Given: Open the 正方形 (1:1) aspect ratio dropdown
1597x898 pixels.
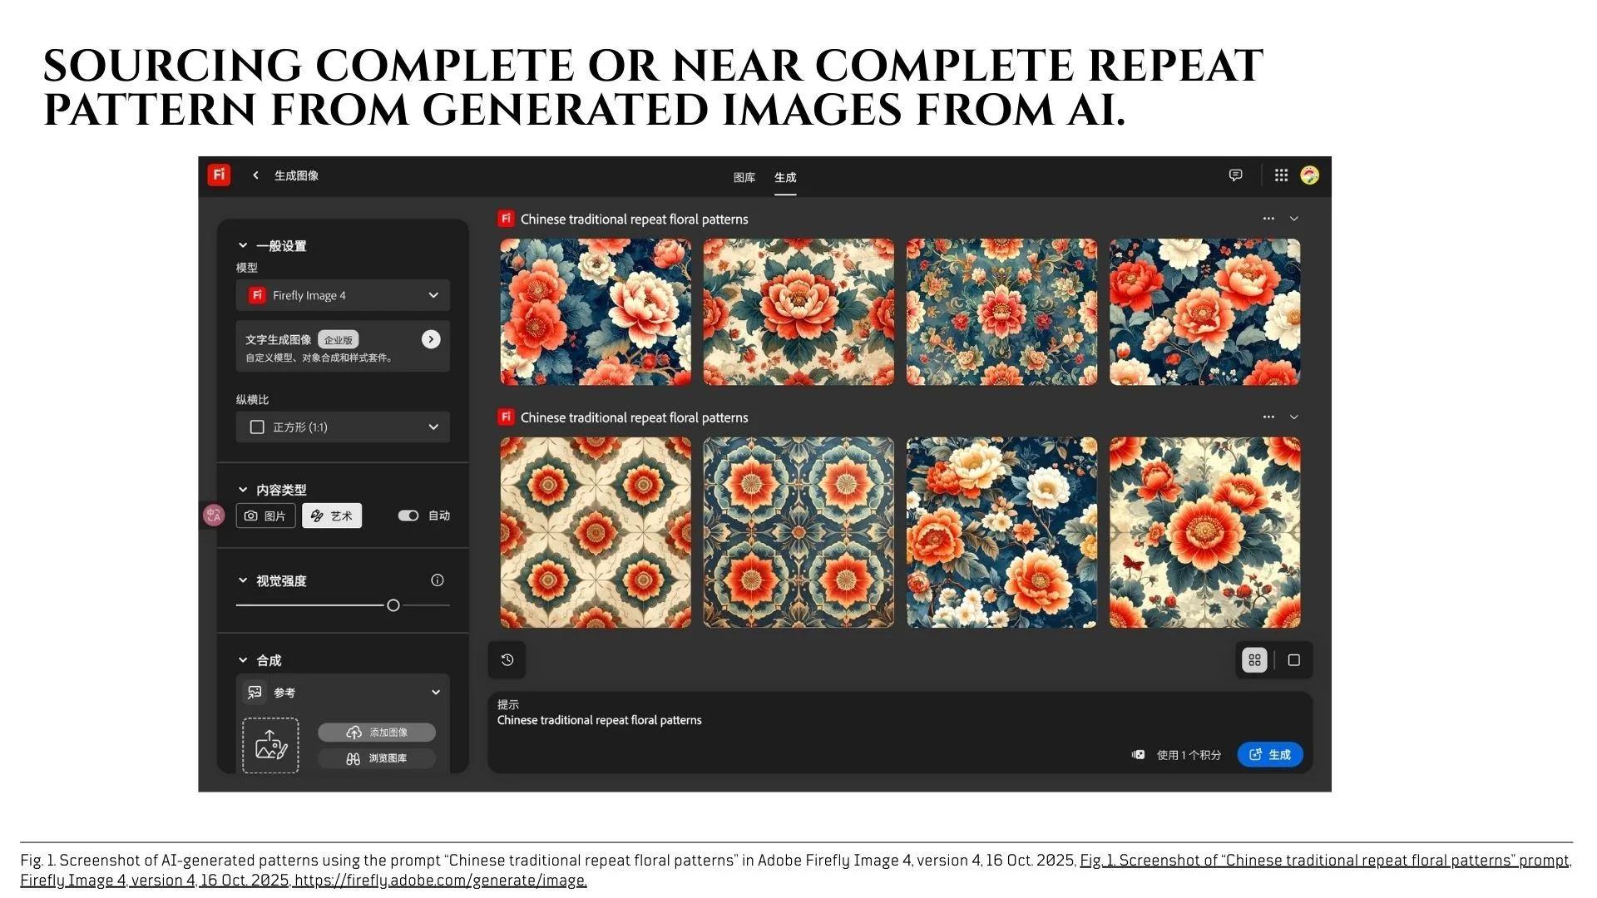Looking at the screenshot, I should [343, 427].
